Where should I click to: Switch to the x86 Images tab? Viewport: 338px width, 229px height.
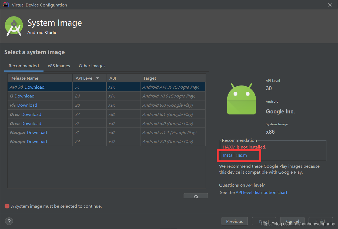tap(59, 66)
